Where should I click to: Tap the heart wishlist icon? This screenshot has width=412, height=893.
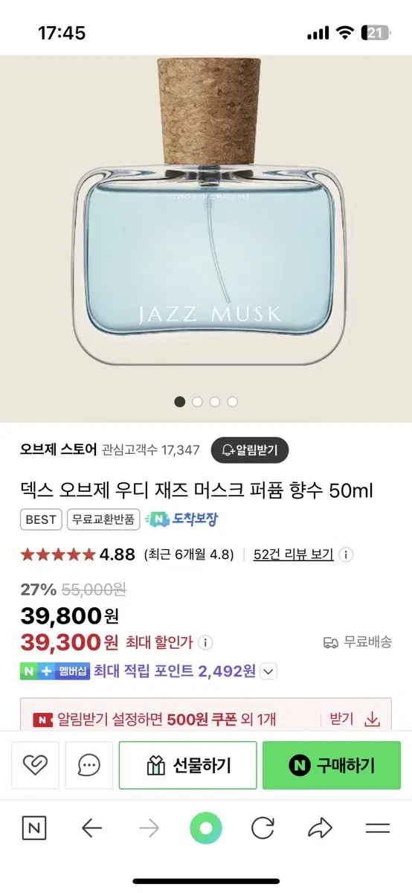coord(35,765)
